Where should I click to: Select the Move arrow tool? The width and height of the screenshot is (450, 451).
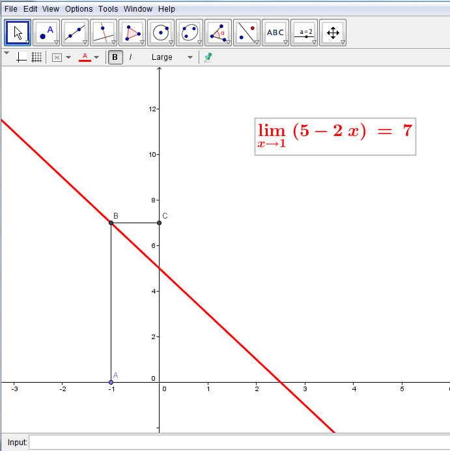coord(18,33)
